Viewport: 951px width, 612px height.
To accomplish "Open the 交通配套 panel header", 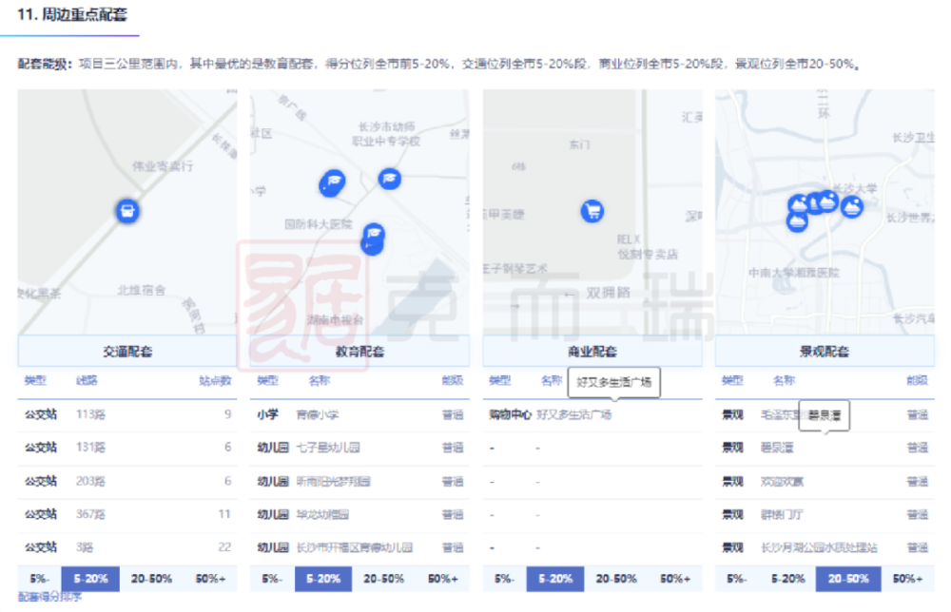I will [126, 352].
